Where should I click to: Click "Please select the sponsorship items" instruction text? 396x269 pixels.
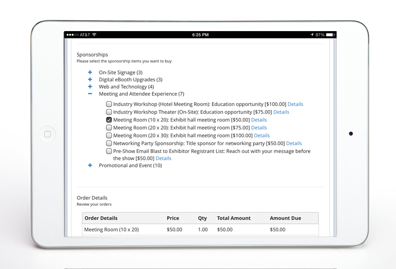(124, 61)
